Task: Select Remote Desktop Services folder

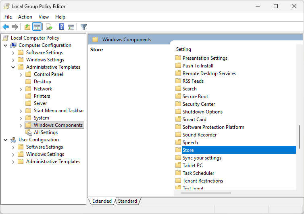Action: 209,73
